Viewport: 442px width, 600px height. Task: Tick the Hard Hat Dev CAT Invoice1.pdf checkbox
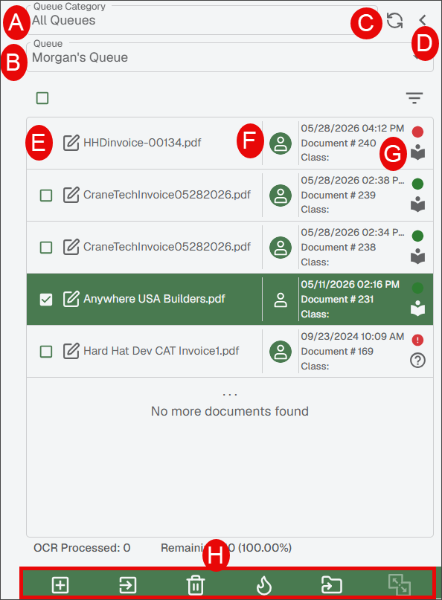click(x=46, y=351)
